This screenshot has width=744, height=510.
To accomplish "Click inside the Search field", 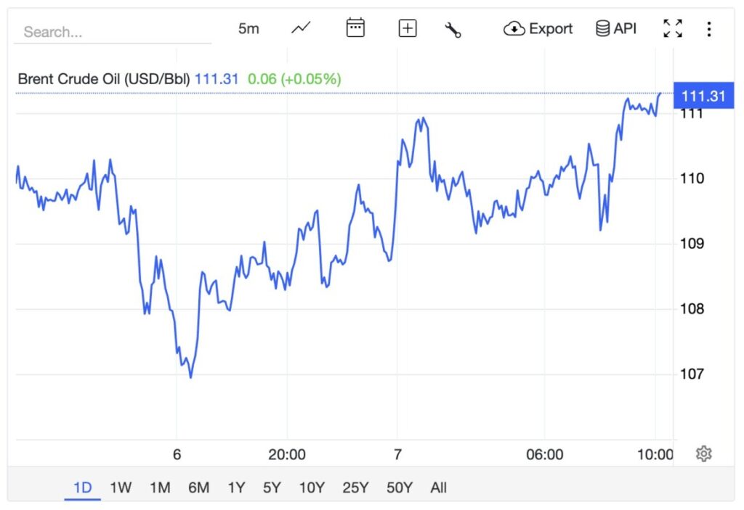I will click(109, 31).
